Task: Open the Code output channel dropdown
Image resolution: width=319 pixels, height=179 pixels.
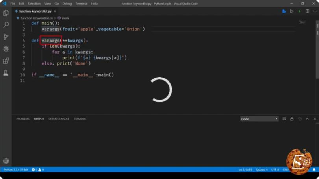Action: (x=259, y=119)
